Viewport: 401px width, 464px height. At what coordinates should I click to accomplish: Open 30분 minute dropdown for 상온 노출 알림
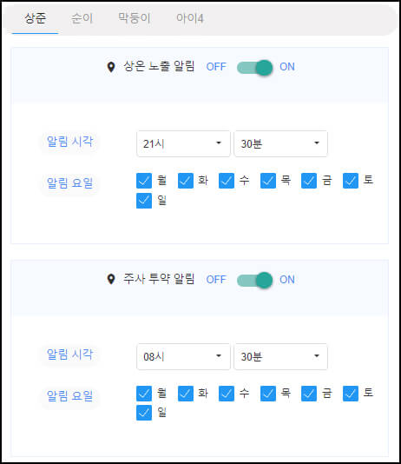coord(280,143)
